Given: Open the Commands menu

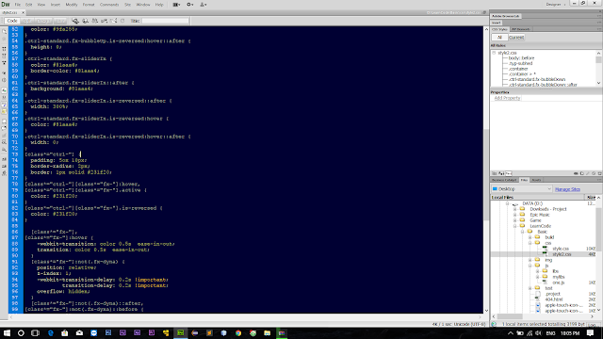Looking at the screenshot, I should point(109,5).
